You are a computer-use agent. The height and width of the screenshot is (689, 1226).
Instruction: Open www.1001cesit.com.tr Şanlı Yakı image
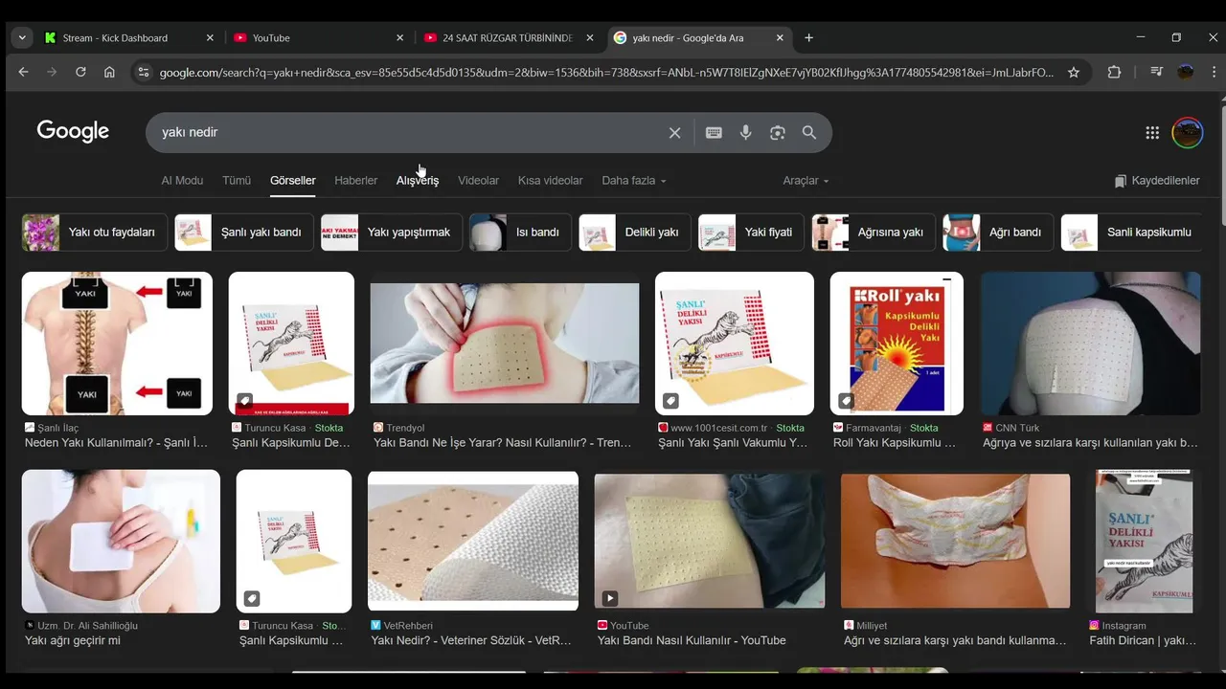pyautogui.click(x=735, y=344)
